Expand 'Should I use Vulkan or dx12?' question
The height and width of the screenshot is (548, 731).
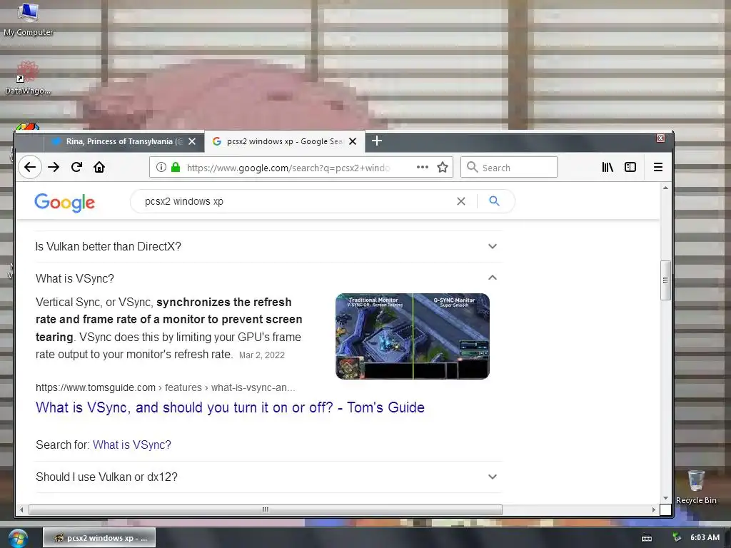(268, 477)
